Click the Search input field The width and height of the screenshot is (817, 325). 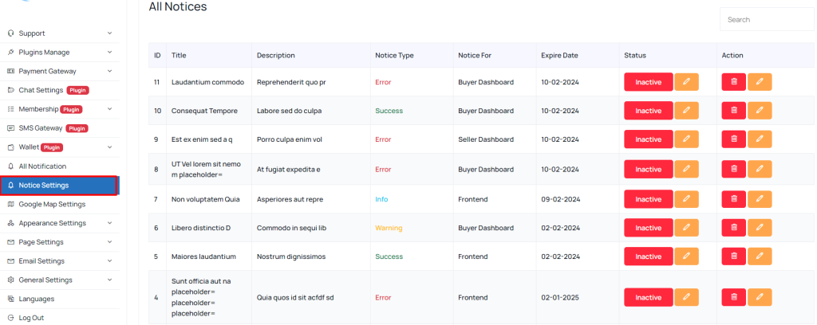[767, 19]
